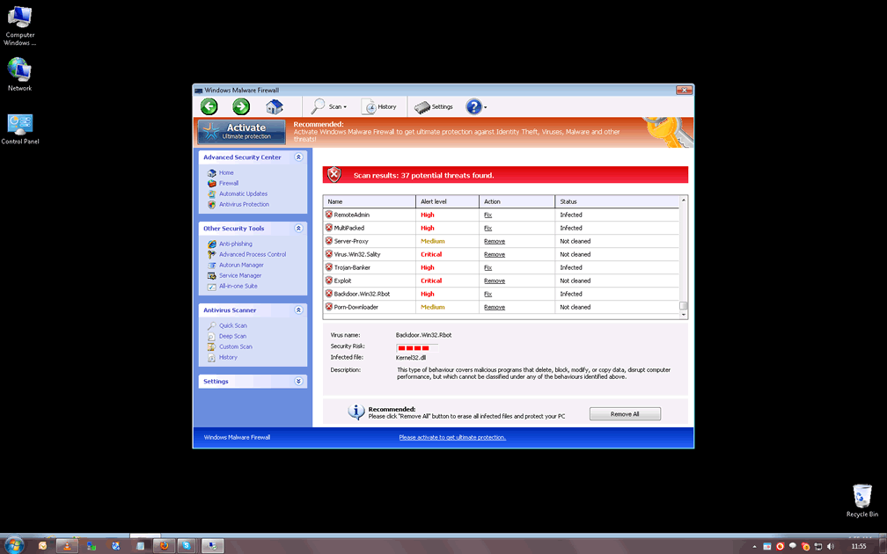The image size is (887, 554).
Task: Click the green back arrow icon
Action: [x=209, y=106]
